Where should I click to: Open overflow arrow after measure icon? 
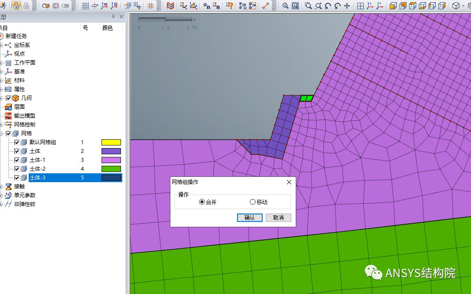click(274, 8)
